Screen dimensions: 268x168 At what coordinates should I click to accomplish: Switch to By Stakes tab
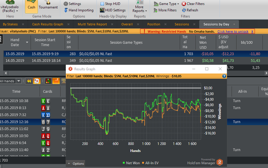[10, 24]
